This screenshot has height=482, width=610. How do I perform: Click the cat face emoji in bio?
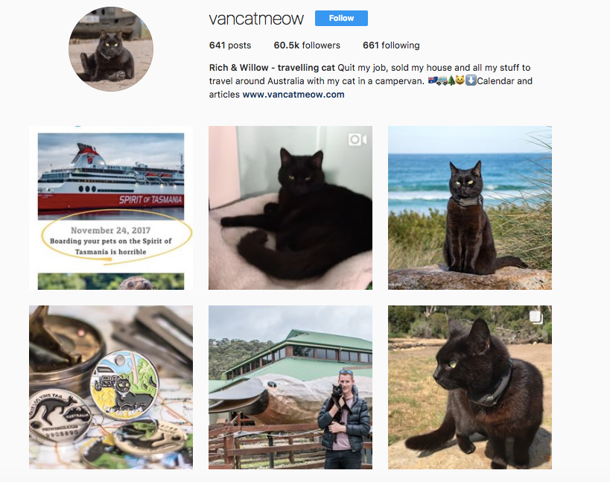coord(460,80)
